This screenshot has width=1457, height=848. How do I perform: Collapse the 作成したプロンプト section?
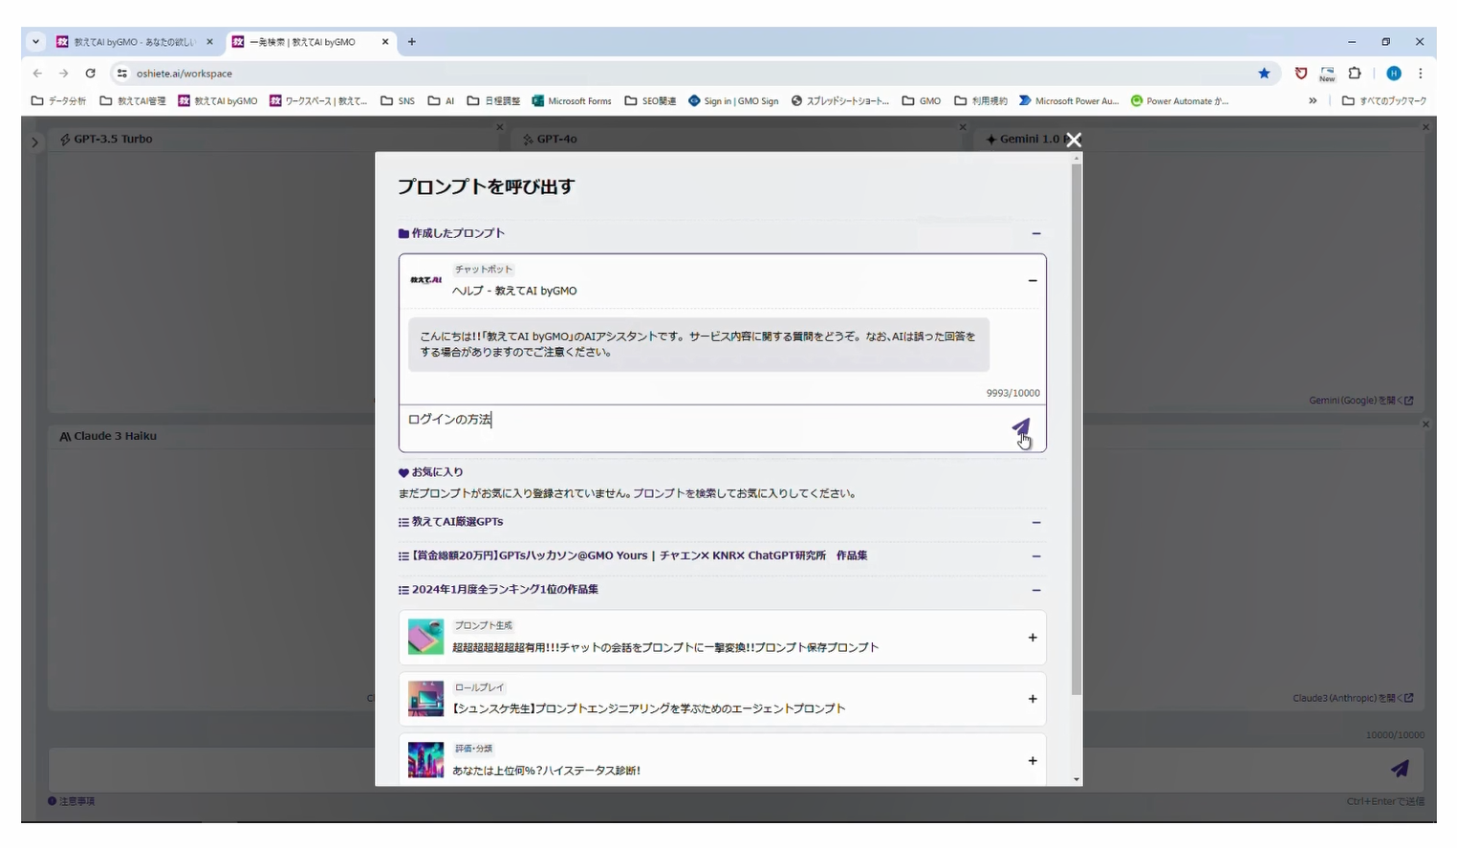(1035, 233)
